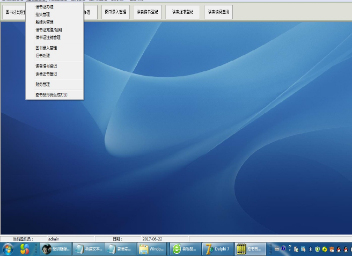Screen dimensions: 352x257
Task: Open the green browser taskbar item
Action: coord(185,249)
